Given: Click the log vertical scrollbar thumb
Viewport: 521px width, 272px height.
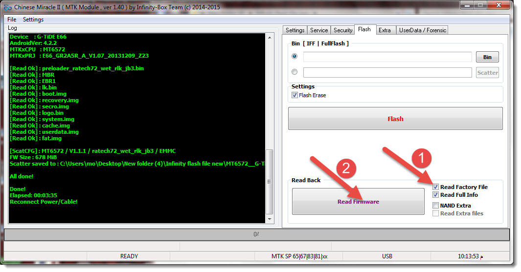Looking at the screenshot, I should click(270, 182).
